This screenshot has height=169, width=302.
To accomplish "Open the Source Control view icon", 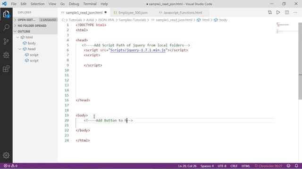I will [6, 41].
